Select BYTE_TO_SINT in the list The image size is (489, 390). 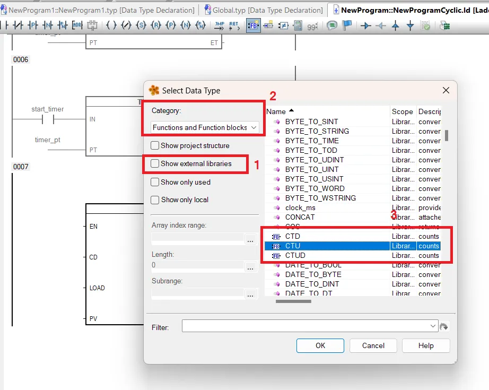pos(352,122)
